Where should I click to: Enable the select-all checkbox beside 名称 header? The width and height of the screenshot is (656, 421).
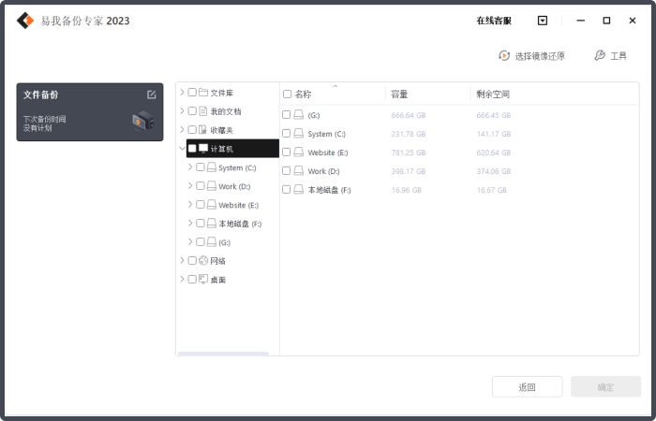[x=288, y=94]
